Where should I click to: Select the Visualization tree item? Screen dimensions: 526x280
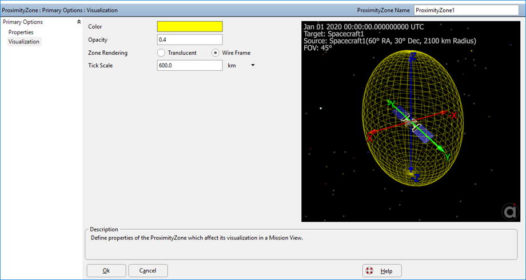coord(24,42)
